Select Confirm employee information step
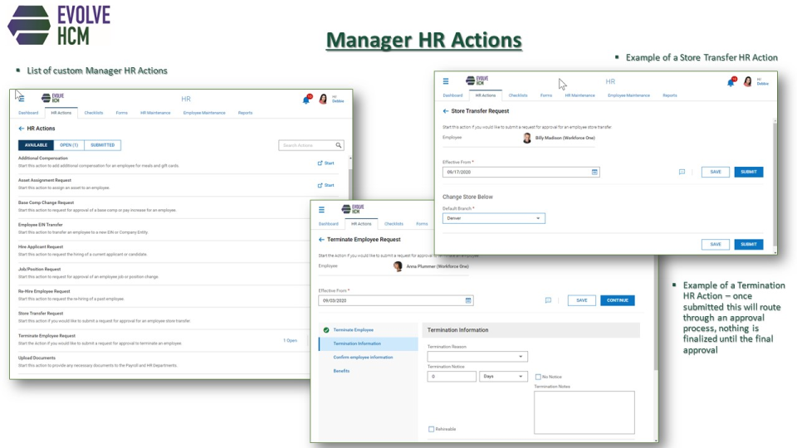Screen dimensions: 797x448 point(363,358)
